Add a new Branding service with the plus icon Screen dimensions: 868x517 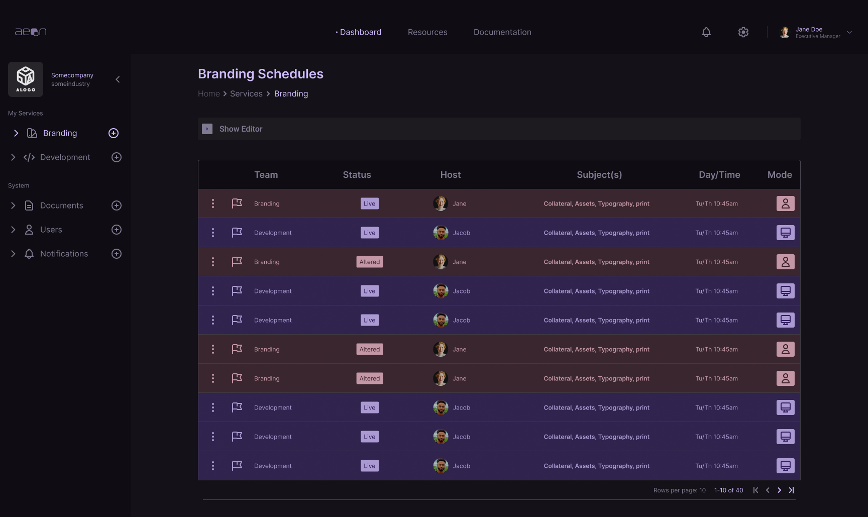click(113, 133)
